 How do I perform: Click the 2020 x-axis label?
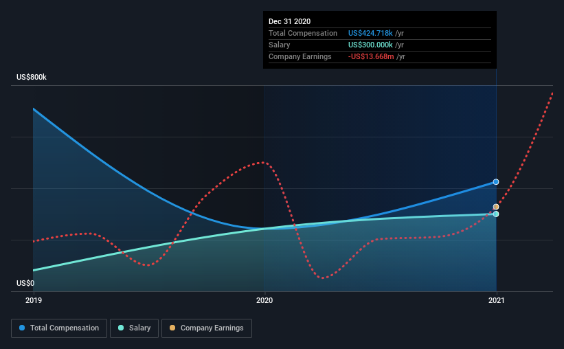(x=264, y=300)
